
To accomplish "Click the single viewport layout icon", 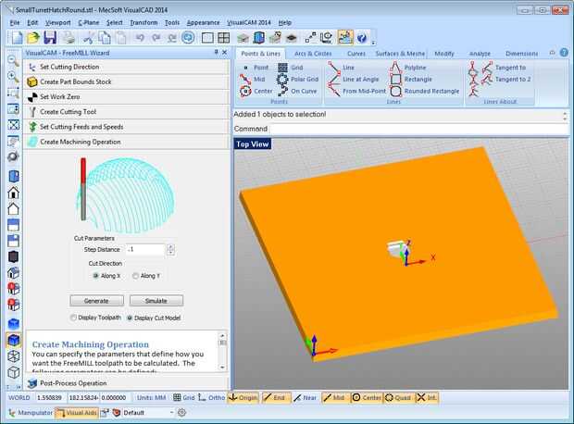I will [207, 37].
